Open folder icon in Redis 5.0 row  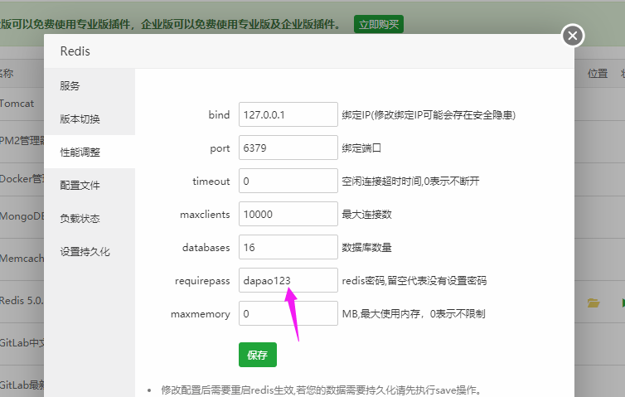tap(594, 303)
